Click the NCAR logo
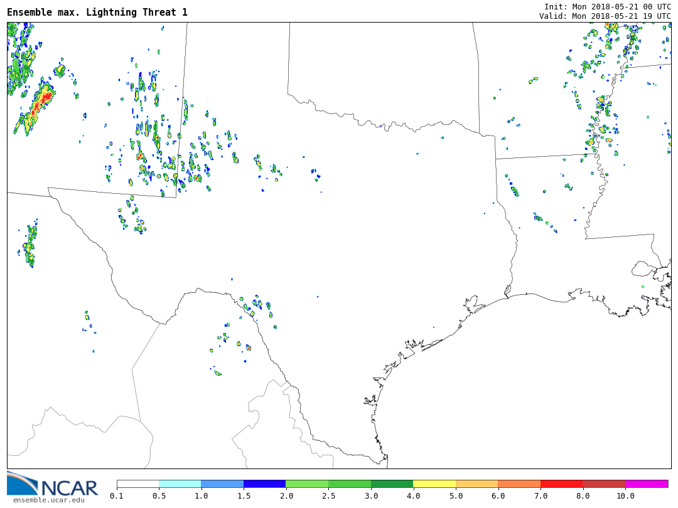The image size is (678, 508). tap(52, 484)
